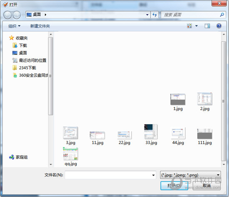Click the search magnifier icon
Screen dimensions: 229x197
(x=222, y=15)
